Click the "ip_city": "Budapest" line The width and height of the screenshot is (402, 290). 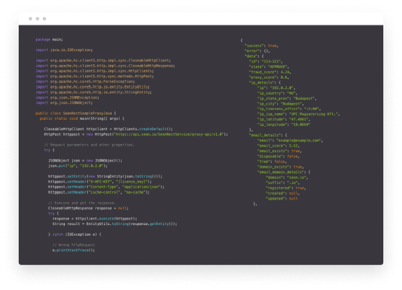tap(280, 104)
